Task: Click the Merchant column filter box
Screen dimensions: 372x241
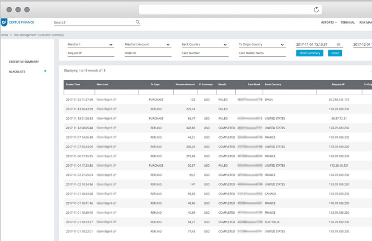Action: 117,92
